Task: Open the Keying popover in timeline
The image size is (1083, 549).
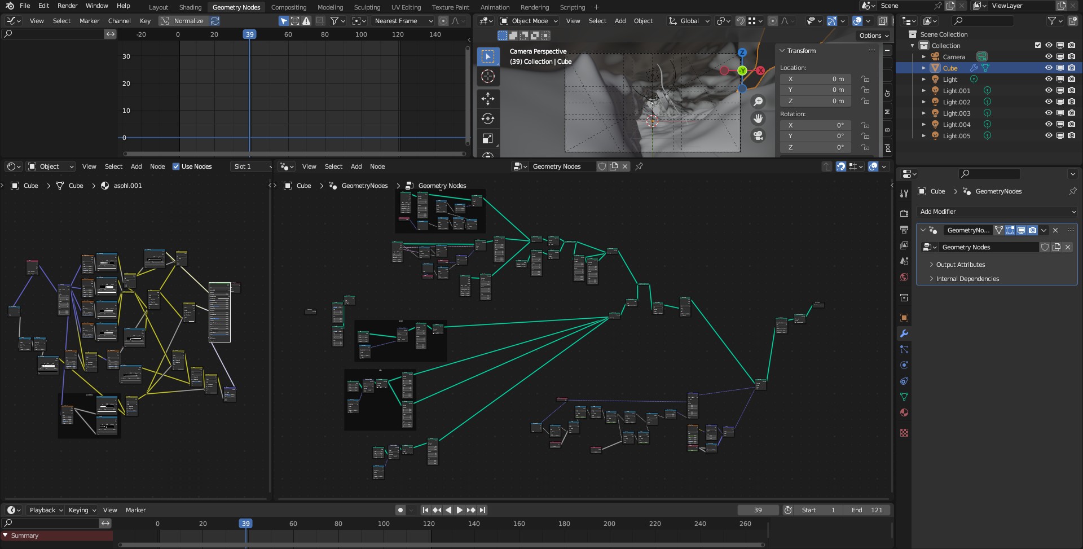Action: [x=82, y=510]
